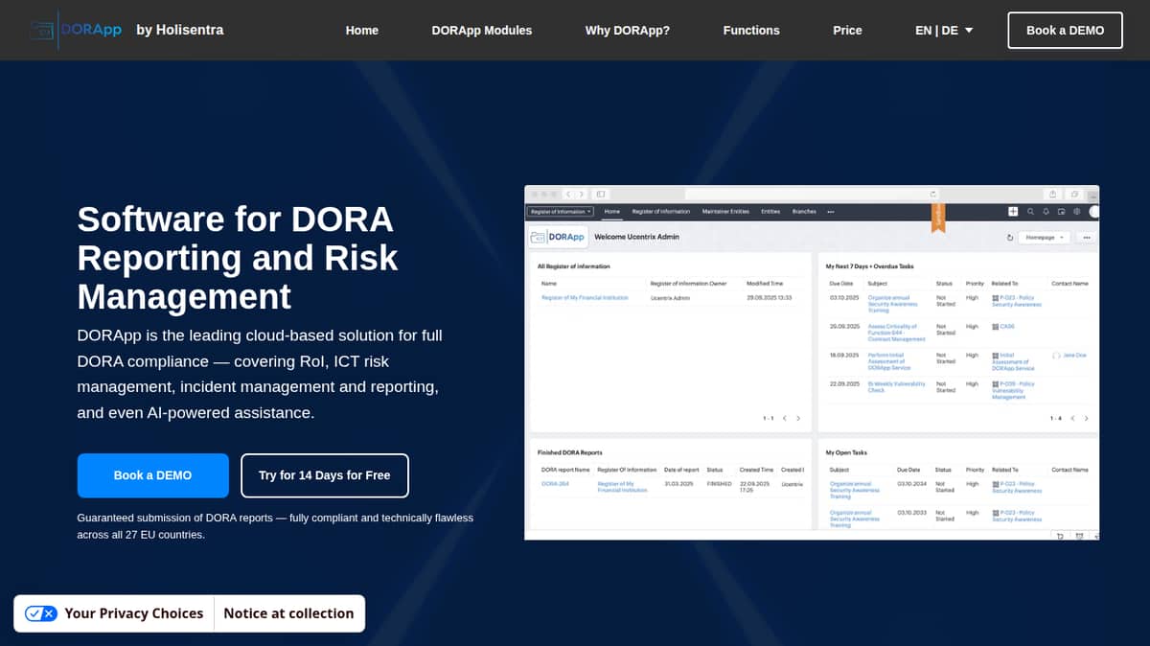Open the Notice at collection link

(288, 613)
